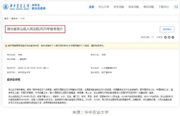This screenshot has width=180, height=116.
Task: Click 宣讲会 breadcrumb link
Action: tap(14, 19)
